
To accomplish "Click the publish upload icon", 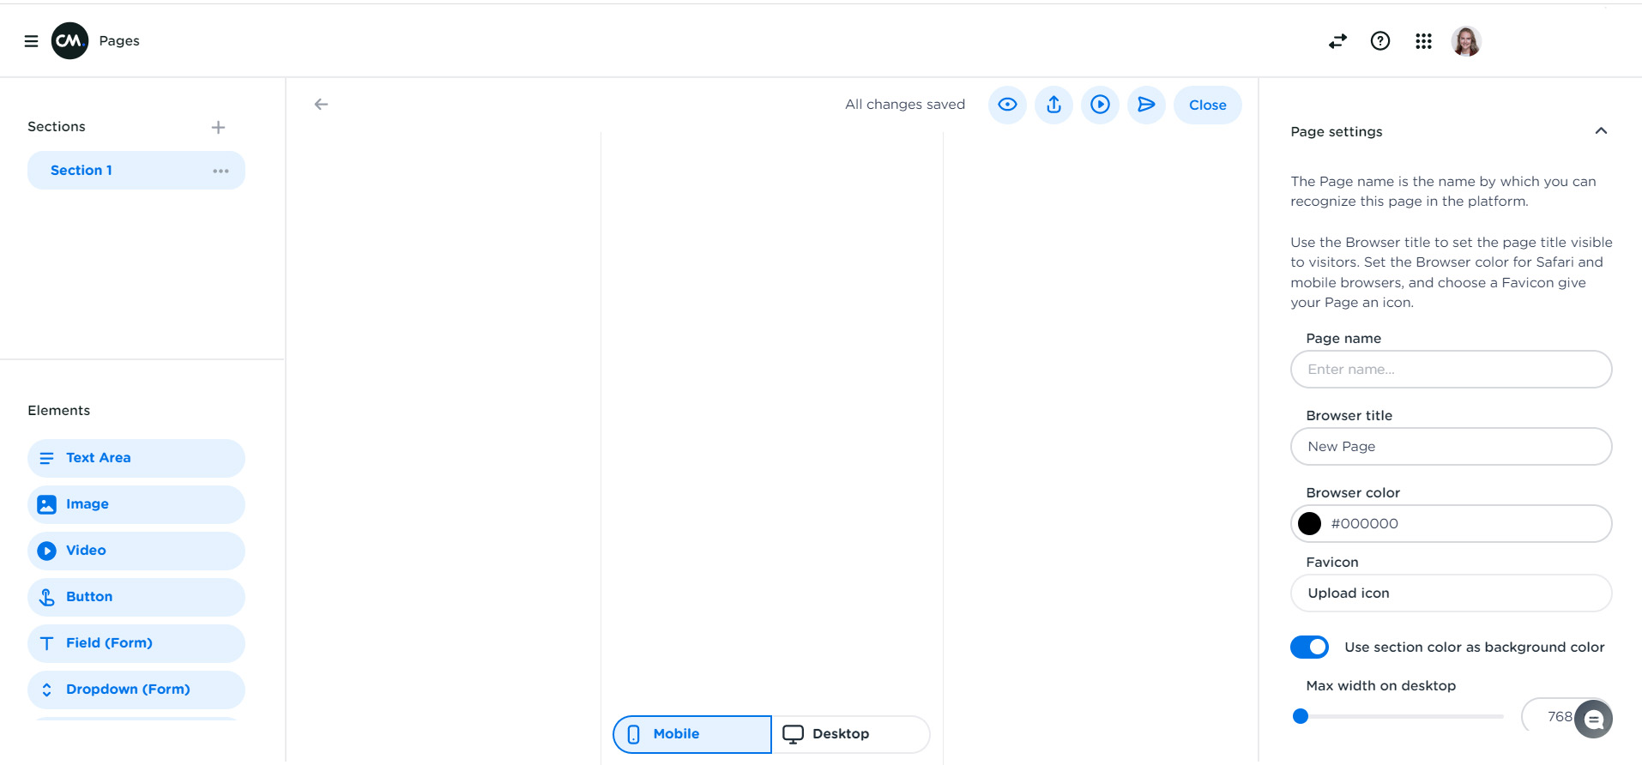I will pyautogui.click(x=1053, y=105).
